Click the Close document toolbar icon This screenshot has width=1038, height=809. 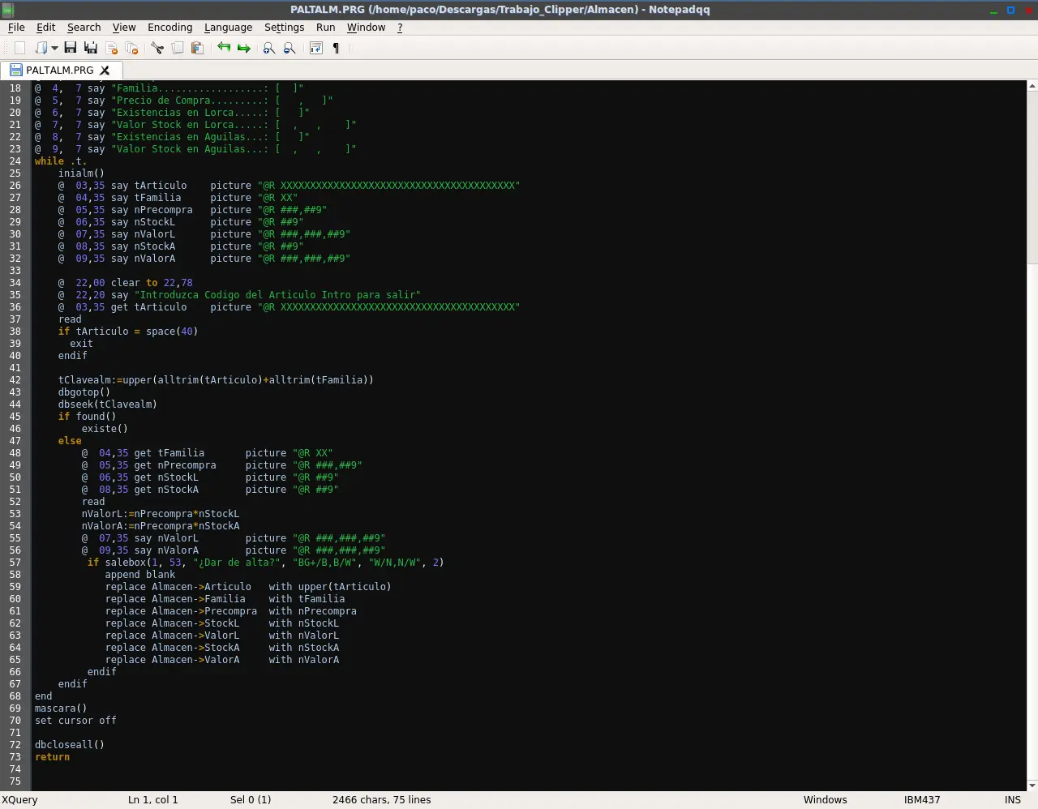[112, 48]
